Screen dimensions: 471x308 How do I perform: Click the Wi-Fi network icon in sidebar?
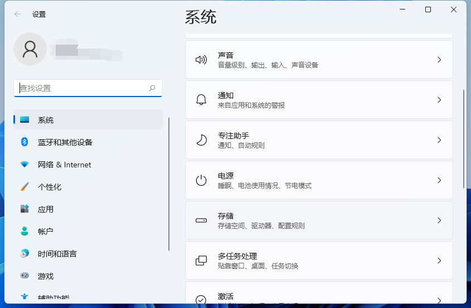tap(25, 165)
